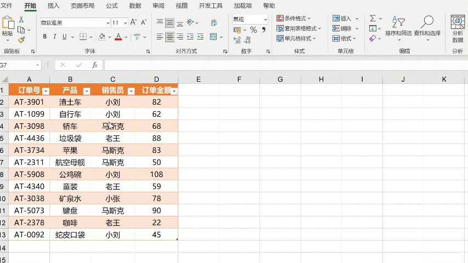
Task: Toggle top vertical alignment
Action: (x=160, y=22)
